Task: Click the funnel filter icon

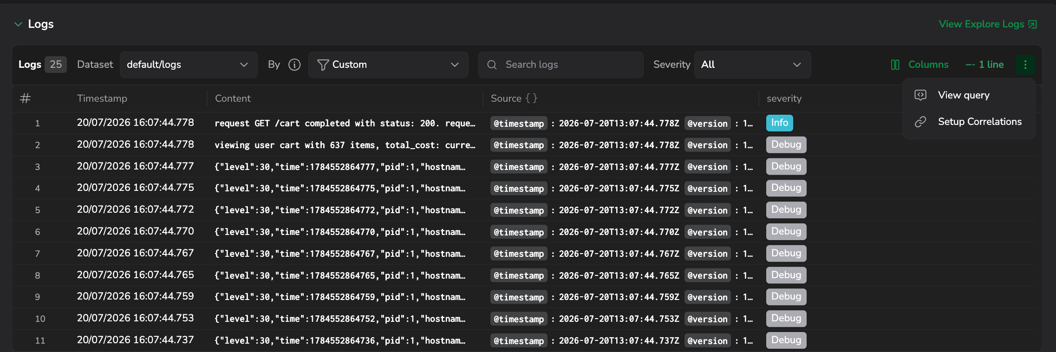Action: 323,65
